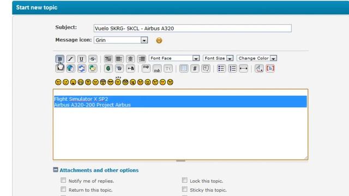Open the Font Size dropdown

[218, 58]
